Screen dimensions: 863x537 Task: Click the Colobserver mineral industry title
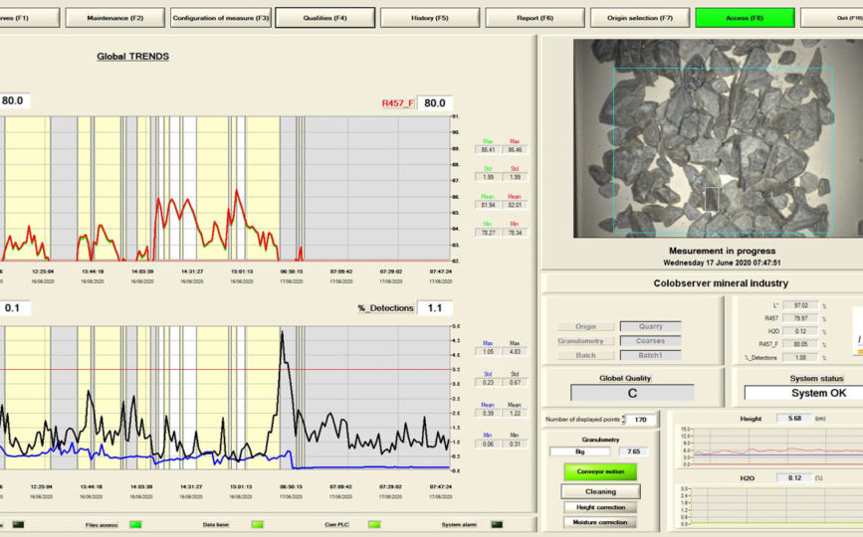coord(721,283)
